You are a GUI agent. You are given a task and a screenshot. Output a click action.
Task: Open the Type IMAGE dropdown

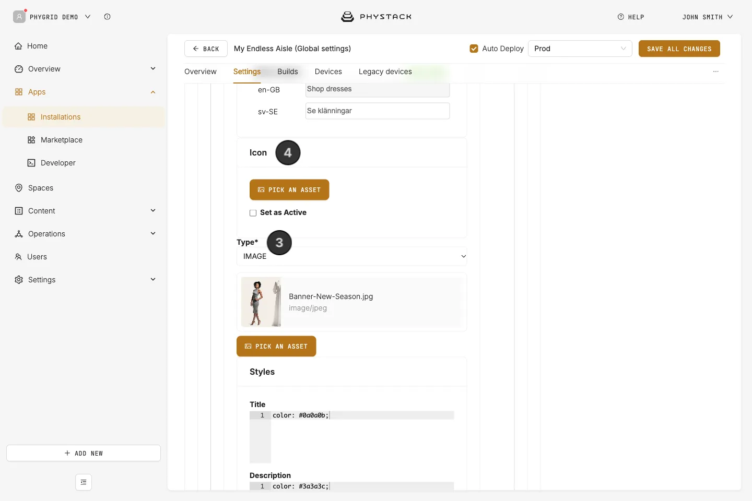point(351,256)
